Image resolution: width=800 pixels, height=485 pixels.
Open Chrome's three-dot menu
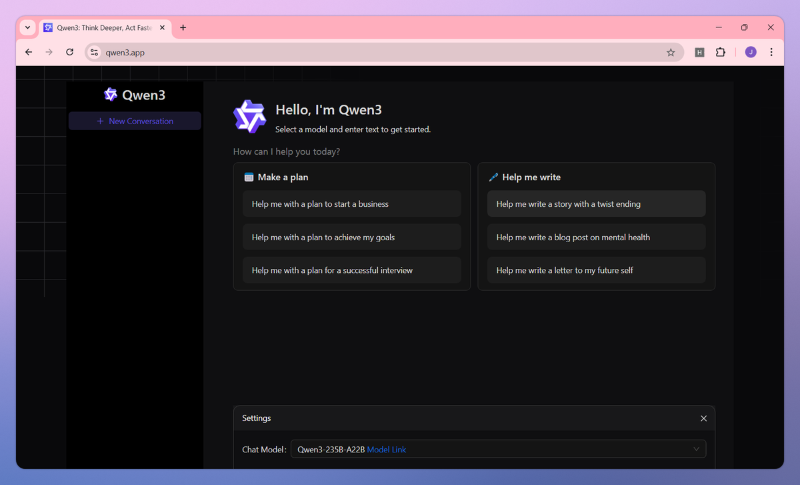[771, 51]
